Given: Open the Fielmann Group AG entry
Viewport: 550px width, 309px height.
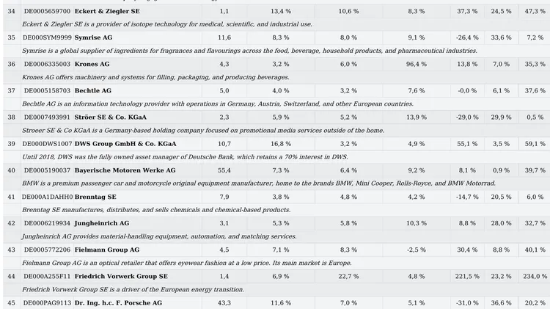Looking at the screenshot, I should click(107, 250).
